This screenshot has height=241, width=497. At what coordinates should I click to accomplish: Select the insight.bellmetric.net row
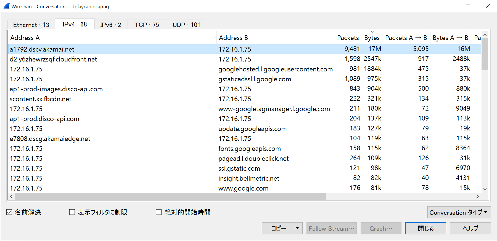pyautogui.click(x=245, y=178)
